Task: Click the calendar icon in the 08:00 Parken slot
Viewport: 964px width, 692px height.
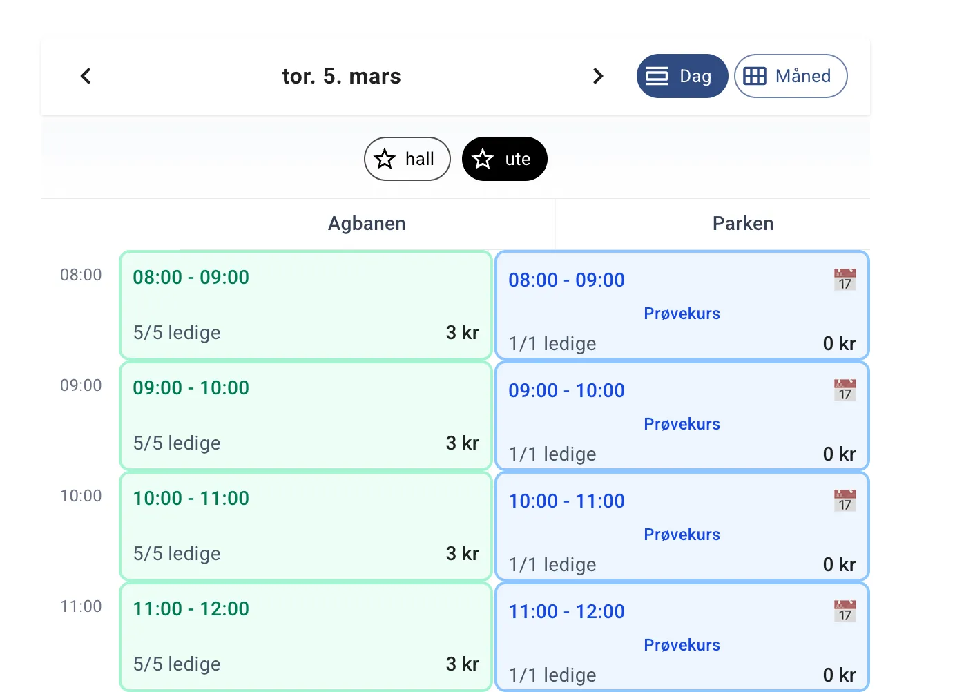Action: 843,279
